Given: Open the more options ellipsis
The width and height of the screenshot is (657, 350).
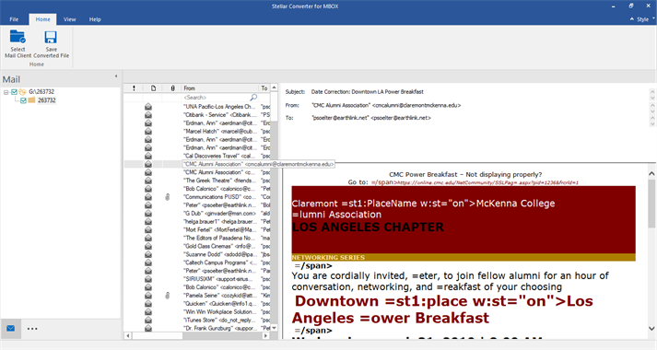Looking at the screenshot, I should [32, 329].
